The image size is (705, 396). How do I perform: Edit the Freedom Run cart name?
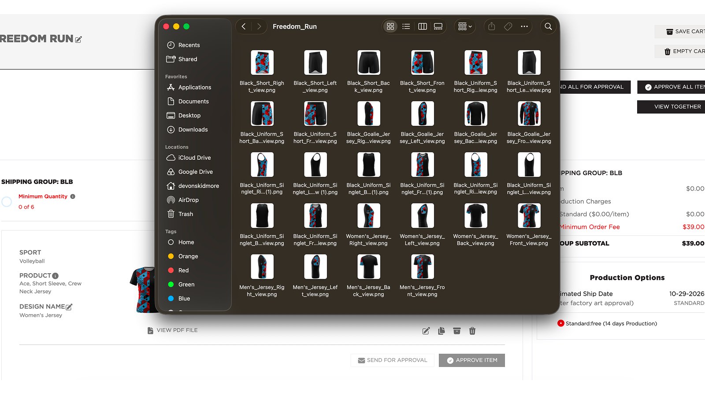point(78,40)
